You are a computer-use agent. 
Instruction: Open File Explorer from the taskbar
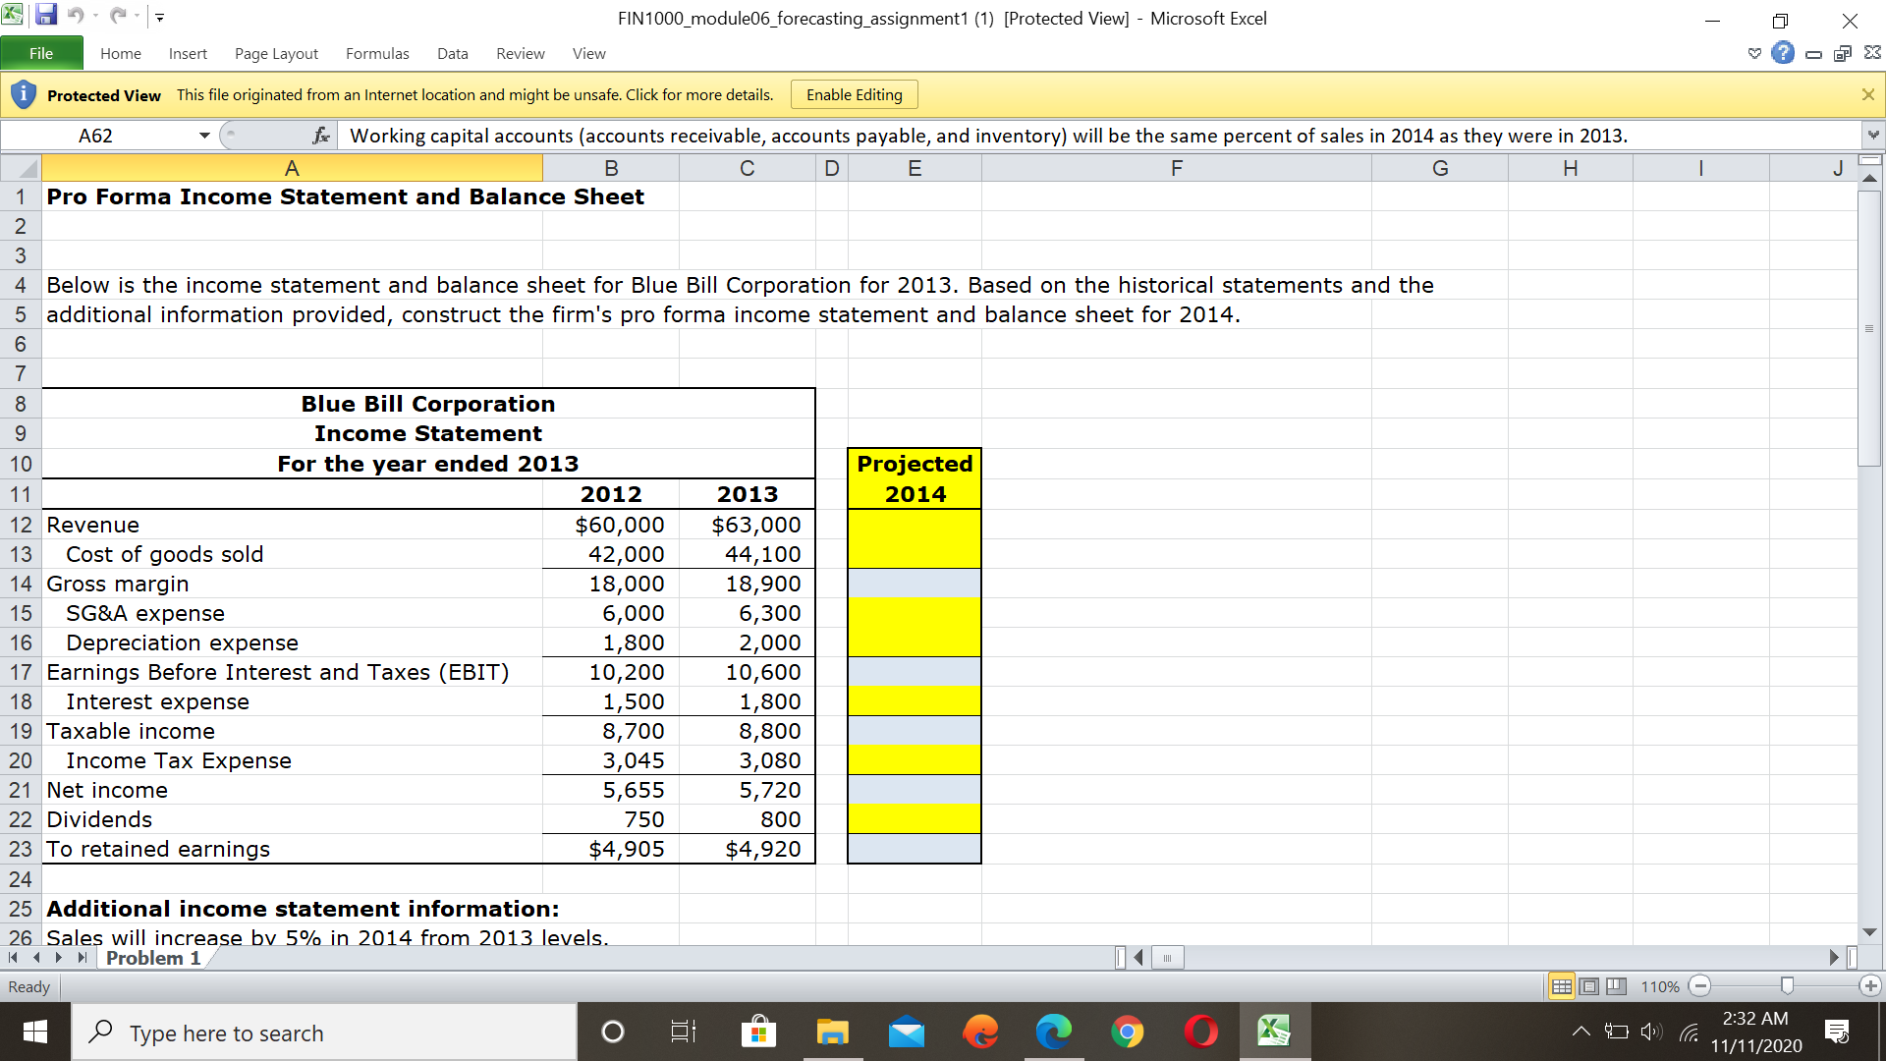832,1032
